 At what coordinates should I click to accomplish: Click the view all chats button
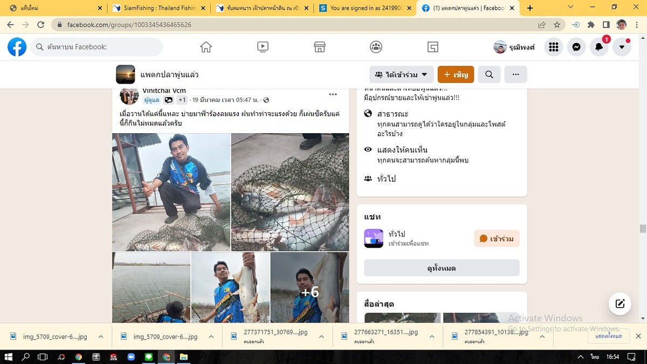point(442,268)
